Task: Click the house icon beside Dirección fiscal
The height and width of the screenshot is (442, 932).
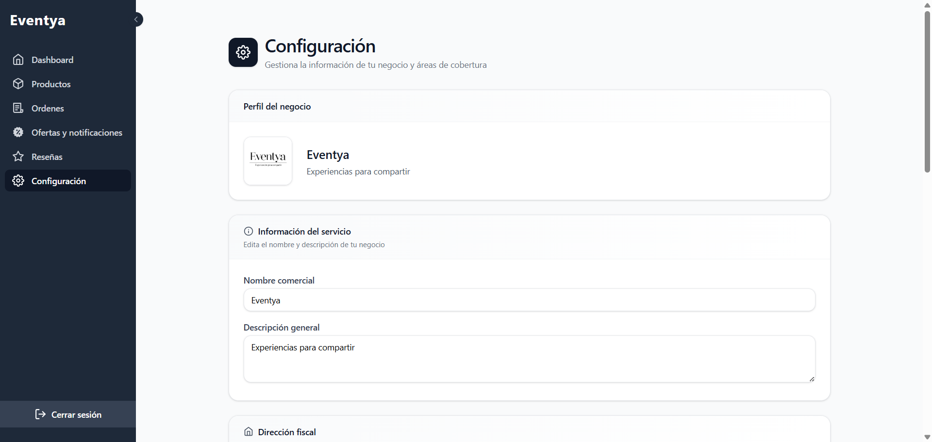Action: click(249, 432)
